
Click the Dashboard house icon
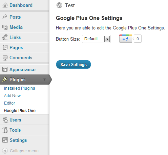5,5
